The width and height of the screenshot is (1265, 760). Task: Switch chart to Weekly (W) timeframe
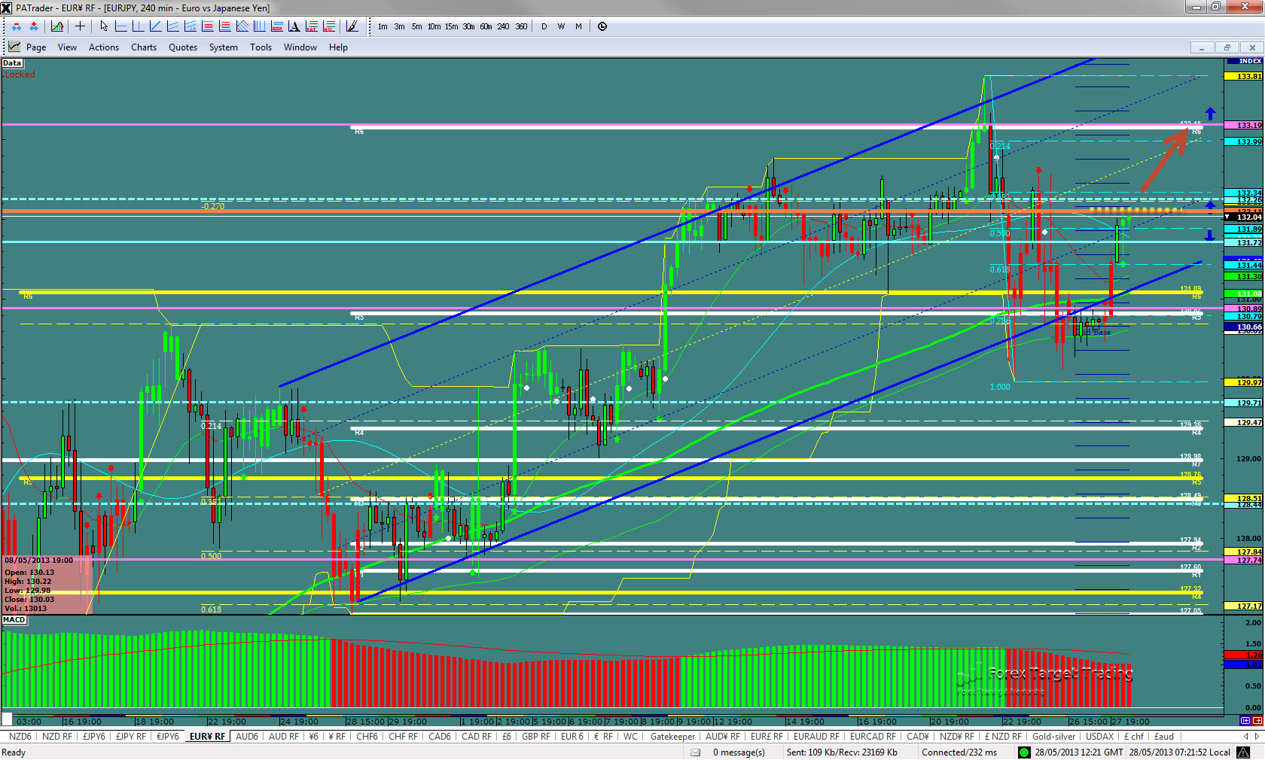coord(561,26)
